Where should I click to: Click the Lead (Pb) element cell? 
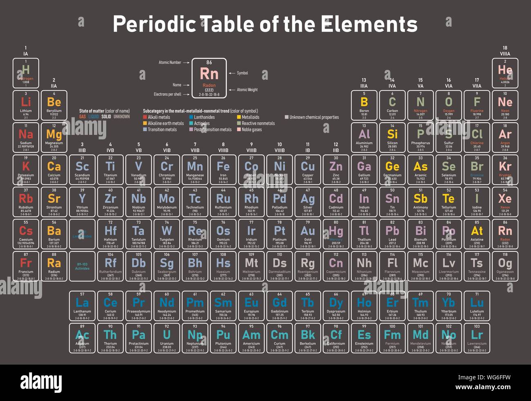point(392,234)
